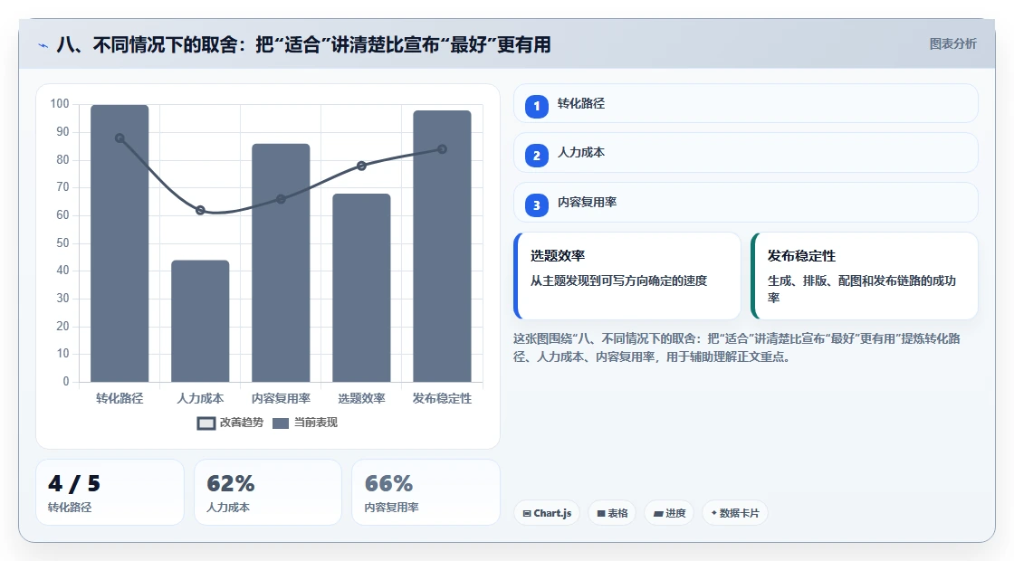This screenshot has width=1014, height=561.
Task: Click the number 3 badge beside 内容复用率
Action: pos(537,205)
